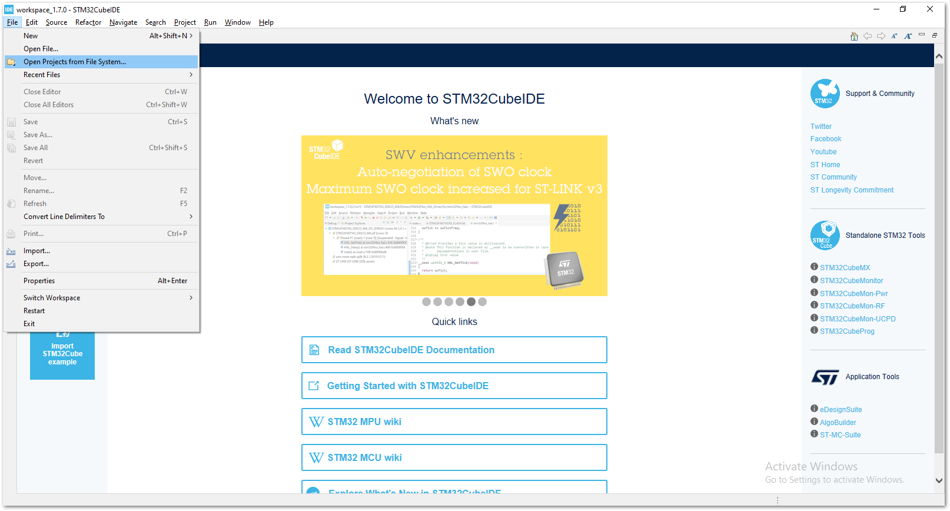
Task: Click the Export menu entry icon
Action: 11,264
